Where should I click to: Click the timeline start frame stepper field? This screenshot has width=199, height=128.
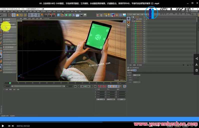pos(7,86)
